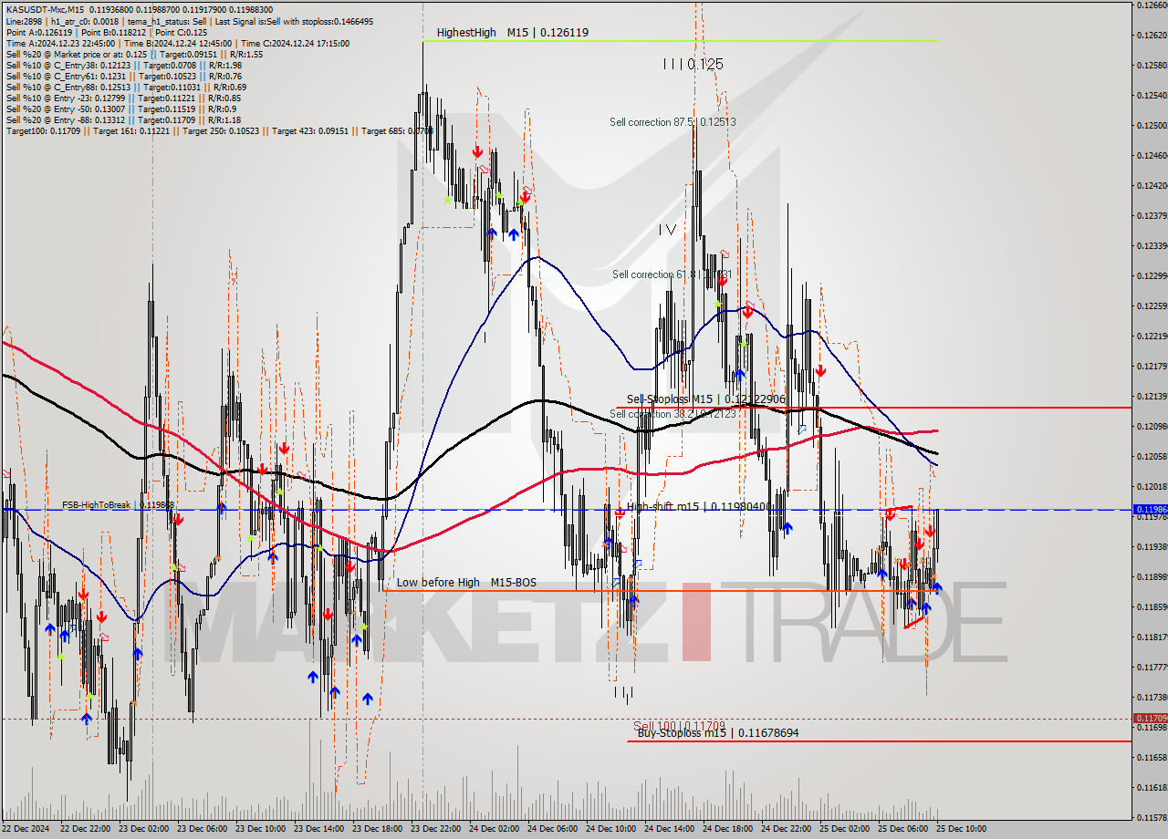Select the 0.11777 price axis label
Image resolution: width=1168 pixels, height=839 pixels.
tap(1152, 667)
